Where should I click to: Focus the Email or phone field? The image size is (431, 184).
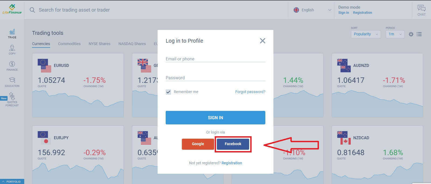coord(215,59)
